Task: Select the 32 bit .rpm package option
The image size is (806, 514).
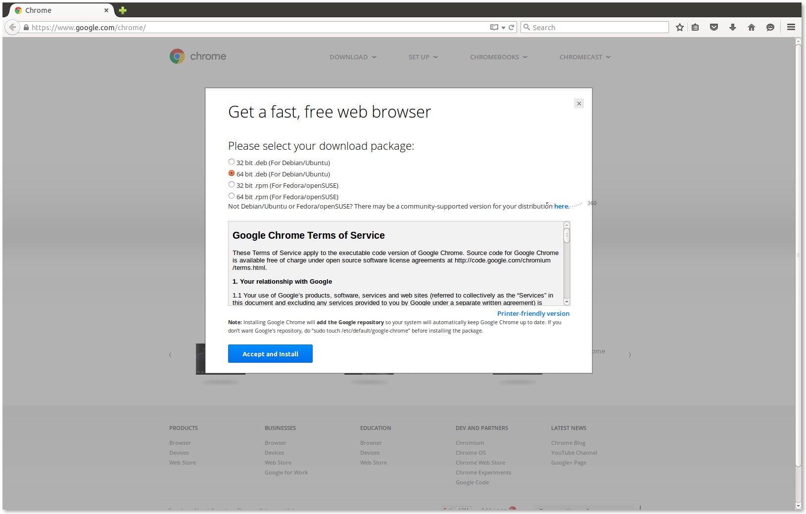Action: click(x=231, y=184)
